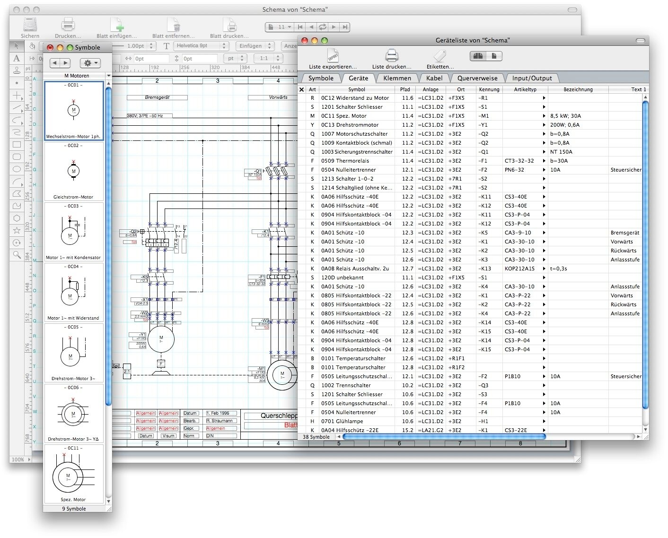
Task: Open the Helvetica 9pt font dropdown
Action: click(x=201, y=46)
